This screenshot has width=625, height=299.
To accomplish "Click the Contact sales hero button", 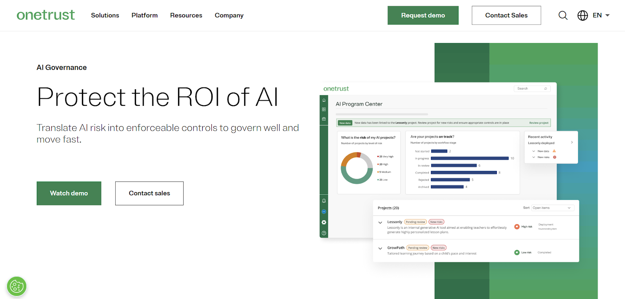I will [x=149, y=193].
